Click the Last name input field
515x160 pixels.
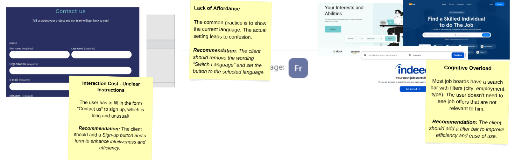[101, 55]
